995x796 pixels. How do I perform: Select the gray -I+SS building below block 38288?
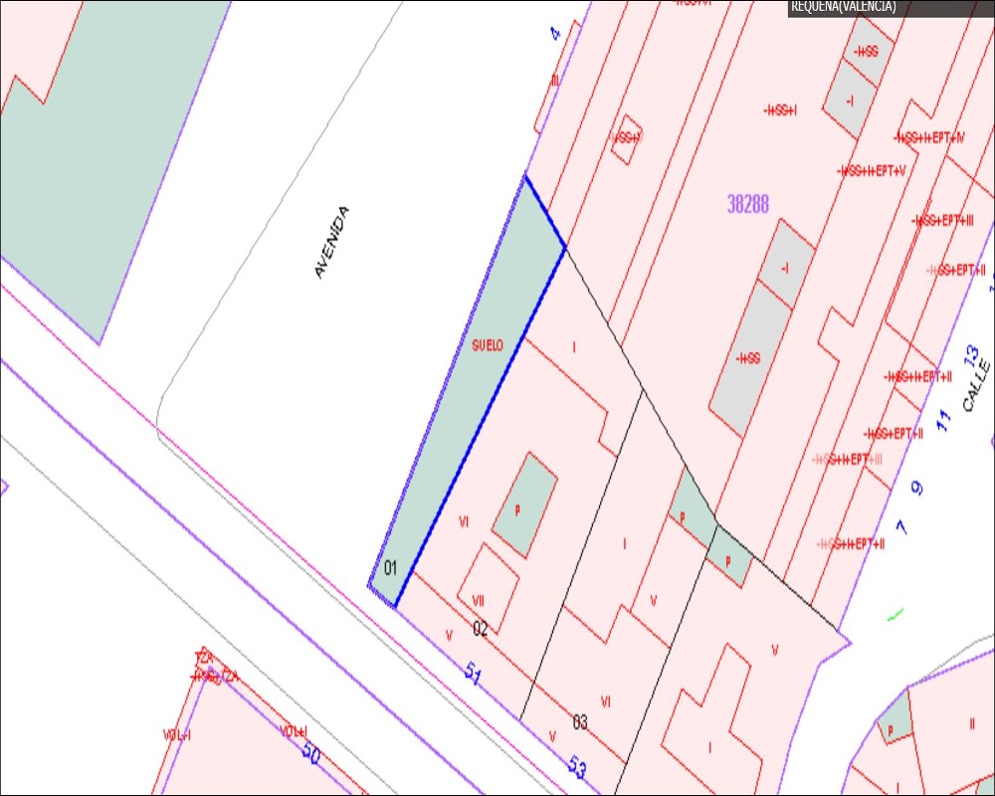coord(748,358)
